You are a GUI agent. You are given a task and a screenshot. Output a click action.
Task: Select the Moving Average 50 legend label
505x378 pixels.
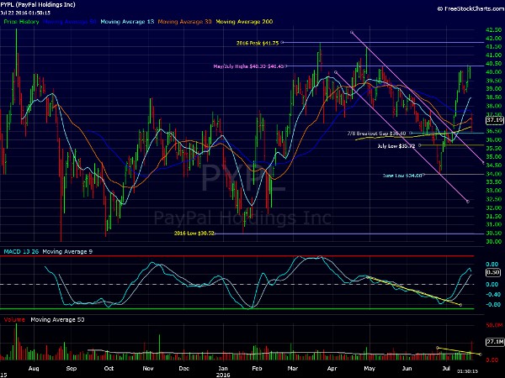[x=69, y=22]
